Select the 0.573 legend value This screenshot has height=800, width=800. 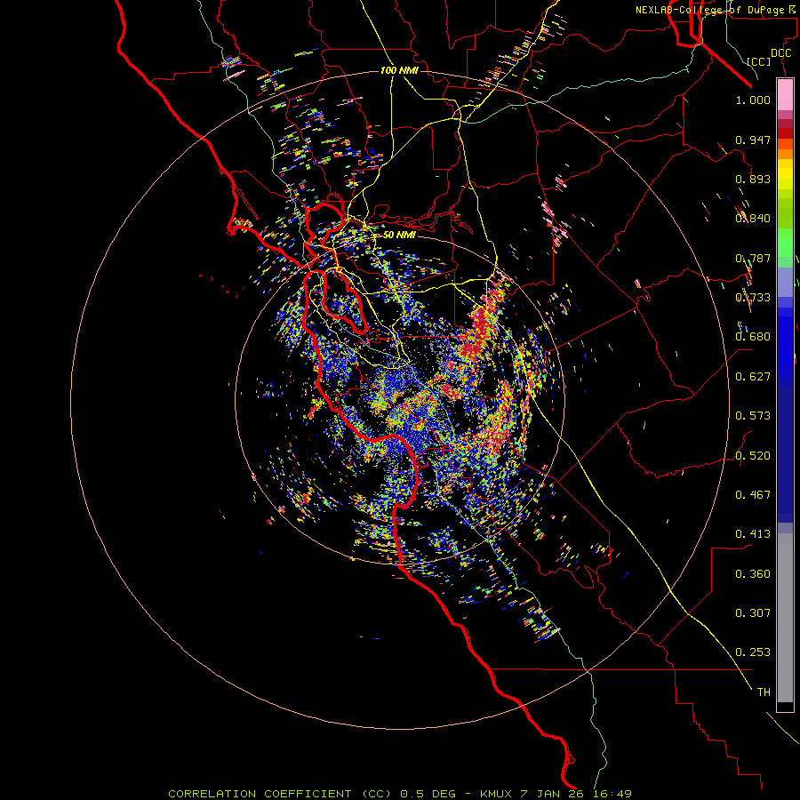pos(753,416)
